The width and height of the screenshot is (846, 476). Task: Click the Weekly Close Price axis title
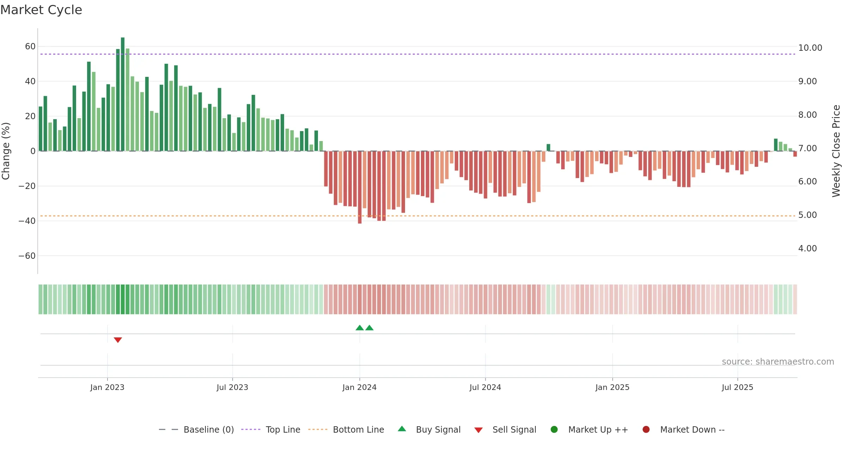(x=836, y=151)
